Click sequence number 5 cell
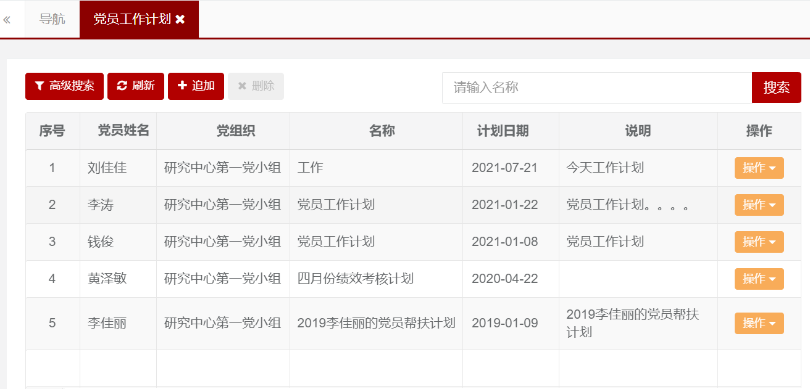 click(x=52, y=323)
